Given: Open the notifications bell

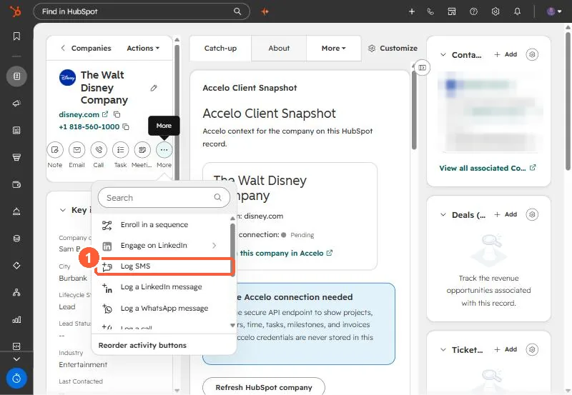Looking at the screenshot, I should (x=517, y=11).
